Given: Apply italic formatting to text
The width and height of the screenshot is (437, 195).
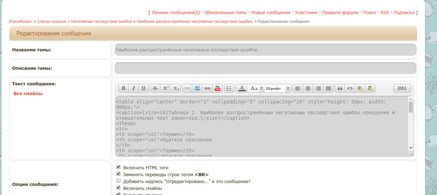Looking at the screenshot, I should [x=134, y=88].
